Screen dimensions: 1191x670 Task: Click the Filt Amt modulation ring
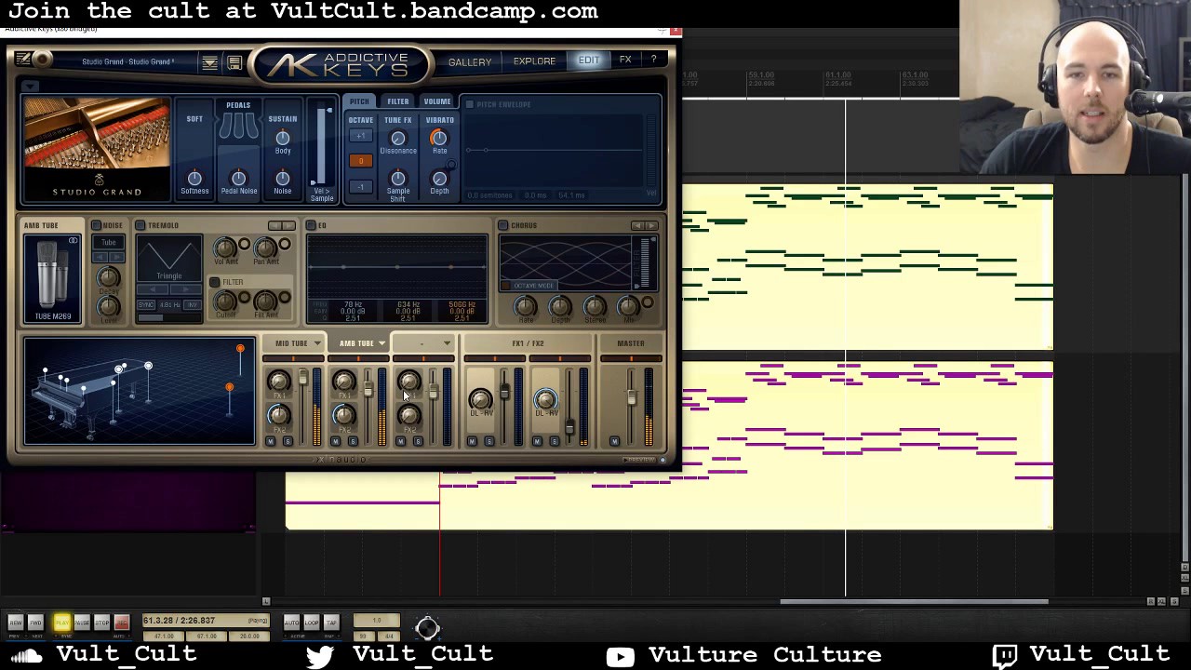pos(284,299)
